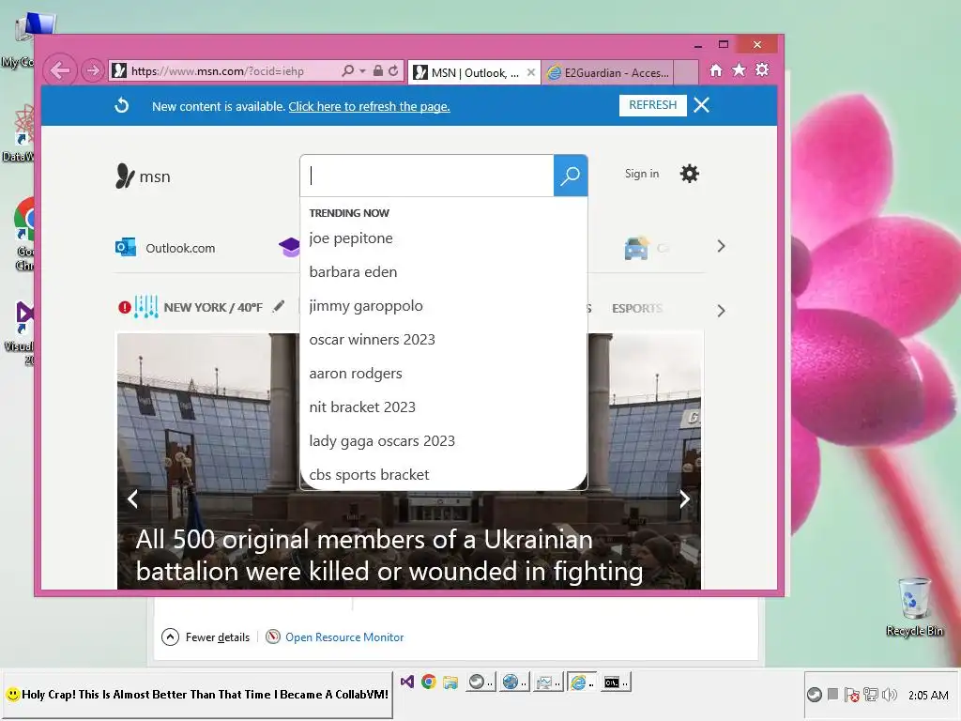Viewport: 961px width, 721px height.
Task: Go back with the browser Back arrow
Action: click(x=59, y=70)
